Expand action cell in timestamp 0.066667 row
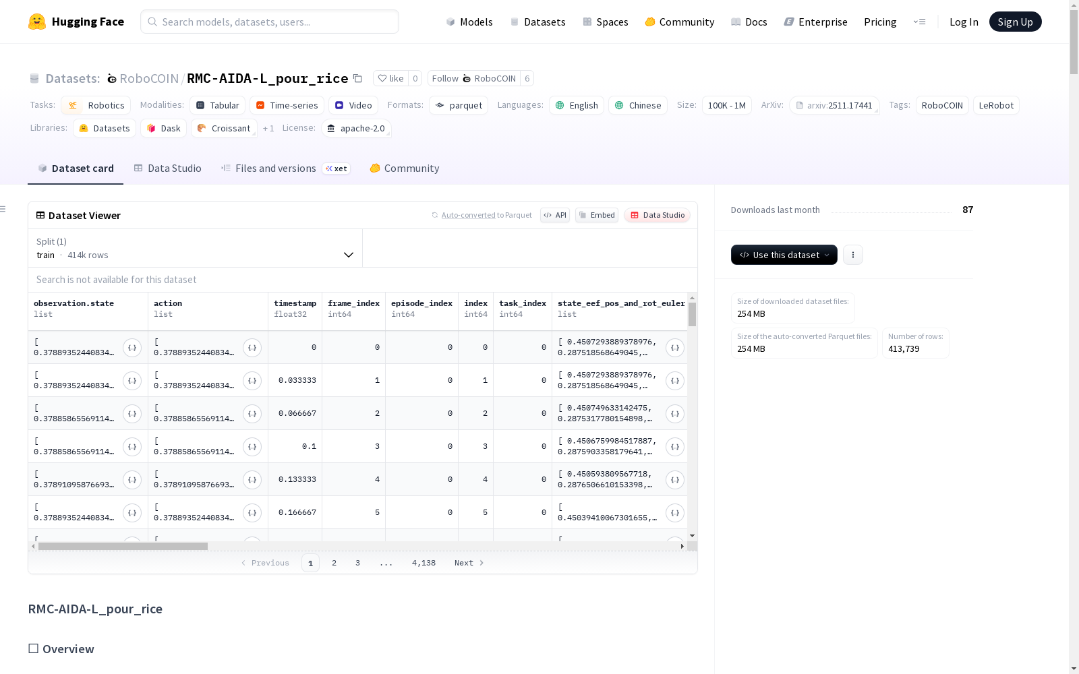The image size is (1079, 674). (252, 414)
